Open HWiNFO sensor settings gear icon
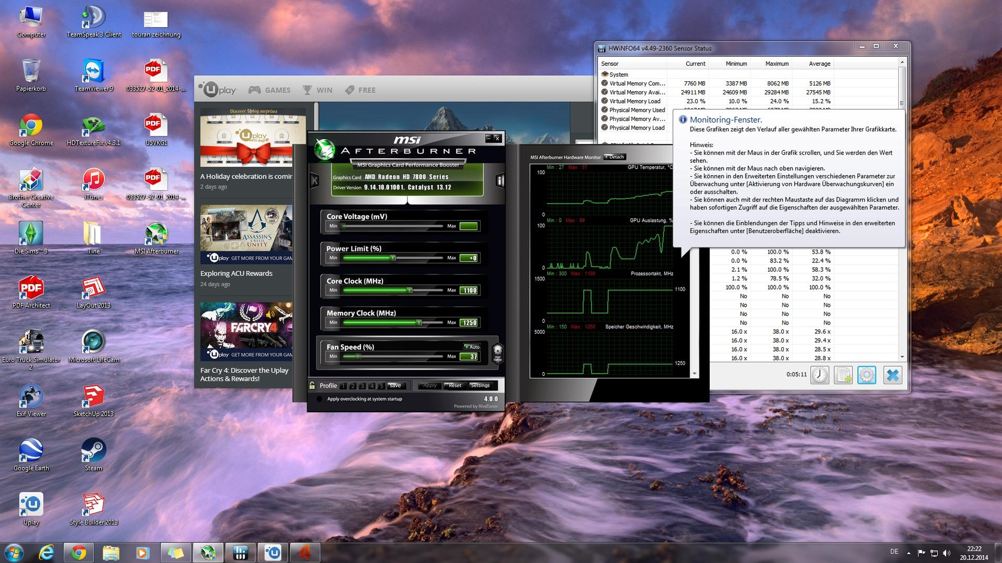Screen dimensions: 1002x563 [867, 375]
